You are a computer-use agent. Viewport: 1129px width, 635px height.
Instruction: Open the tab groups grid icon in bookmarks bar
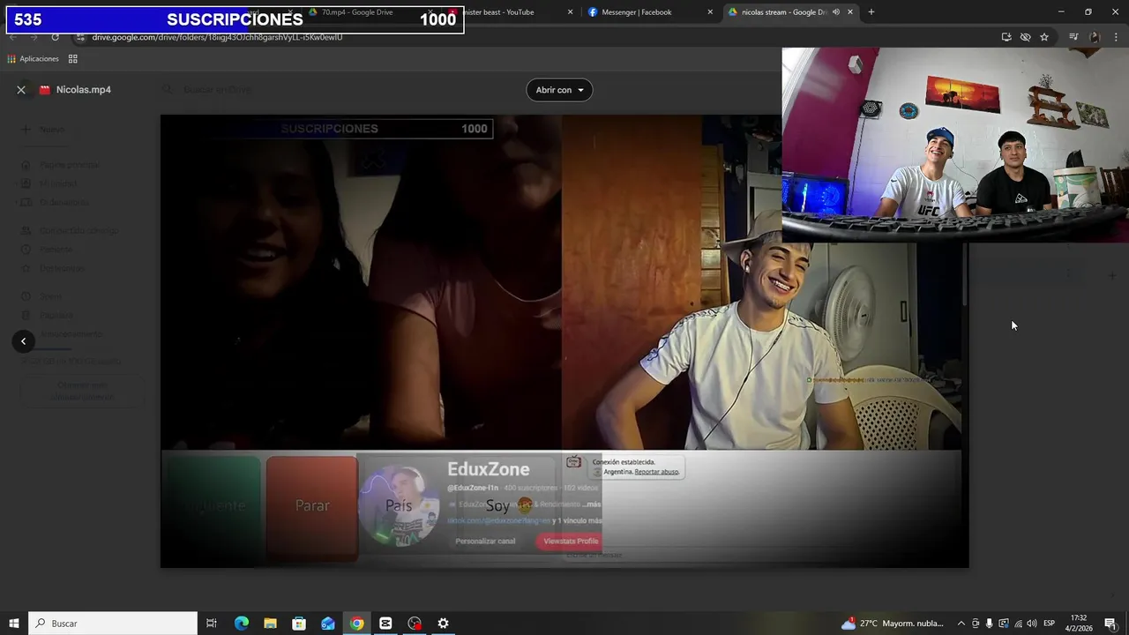(73, 59)
